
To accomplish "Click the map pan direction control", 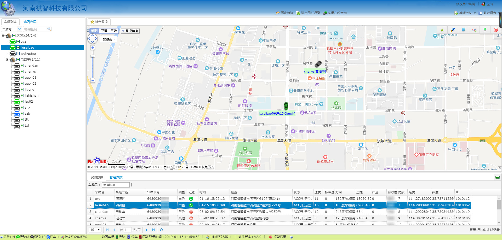I will point(93,39).
